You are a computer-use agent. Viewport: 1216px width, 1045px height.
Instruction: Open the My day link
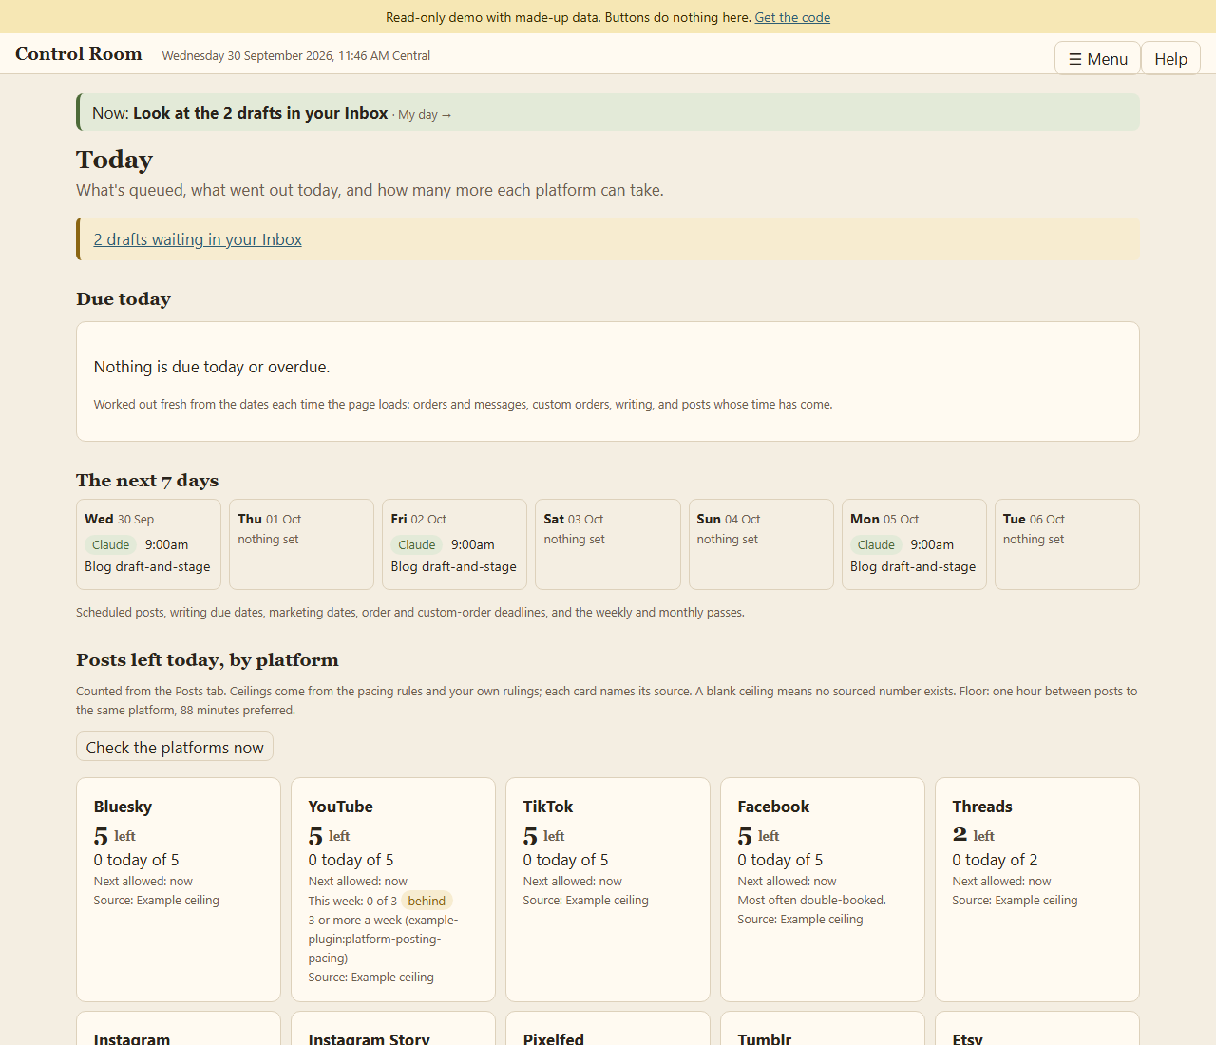(x=425, y=114)
